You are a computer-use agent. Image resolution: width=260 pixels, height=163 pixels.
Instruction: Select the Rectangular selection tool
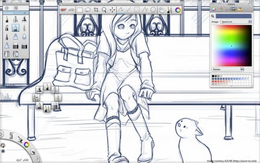click(x=80, y=10)
